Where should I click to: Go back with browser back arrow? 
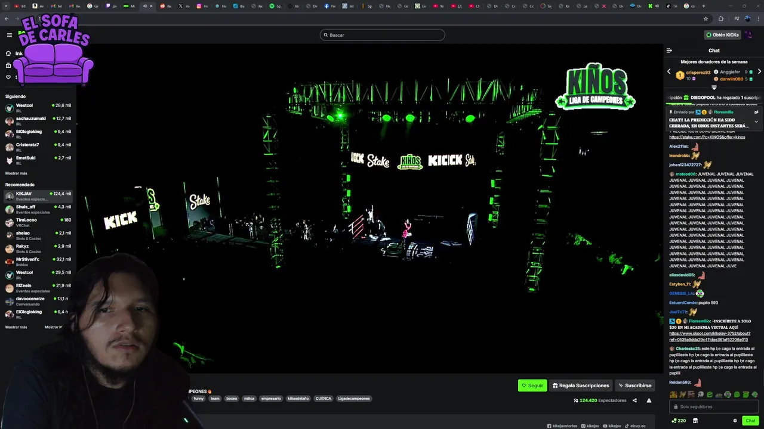pos(7,18)
